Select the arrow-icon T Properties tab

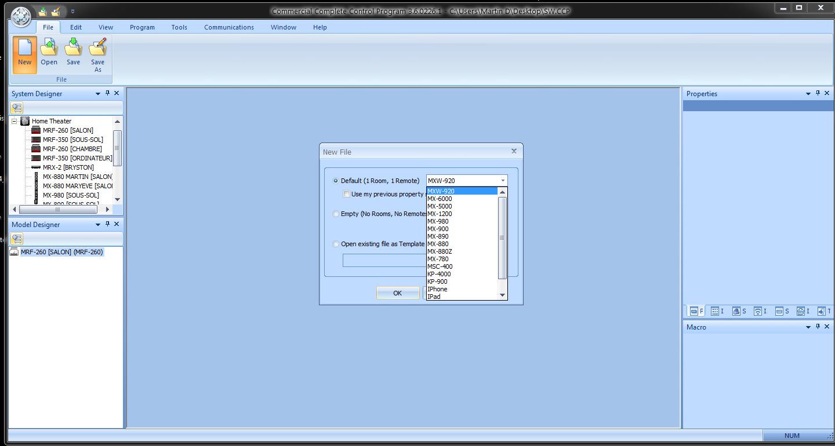[824, 311]
